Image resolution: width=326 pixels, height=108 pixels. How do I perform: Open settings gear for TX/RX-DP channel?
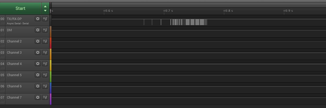coord(38,19)
